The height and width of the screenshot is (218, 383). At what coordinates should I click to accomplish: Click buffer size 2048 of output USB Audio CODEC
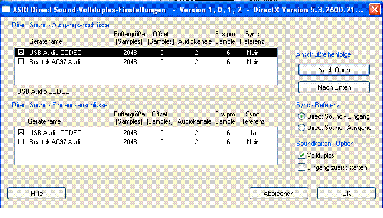tap(130, 53)
